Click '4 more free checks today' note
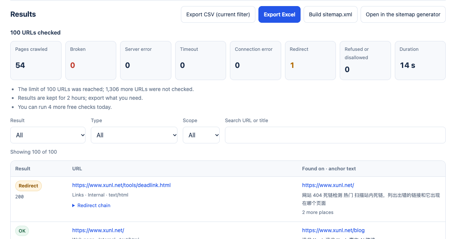The height and width of the screenshot is (239, 456). click(65, 107)
